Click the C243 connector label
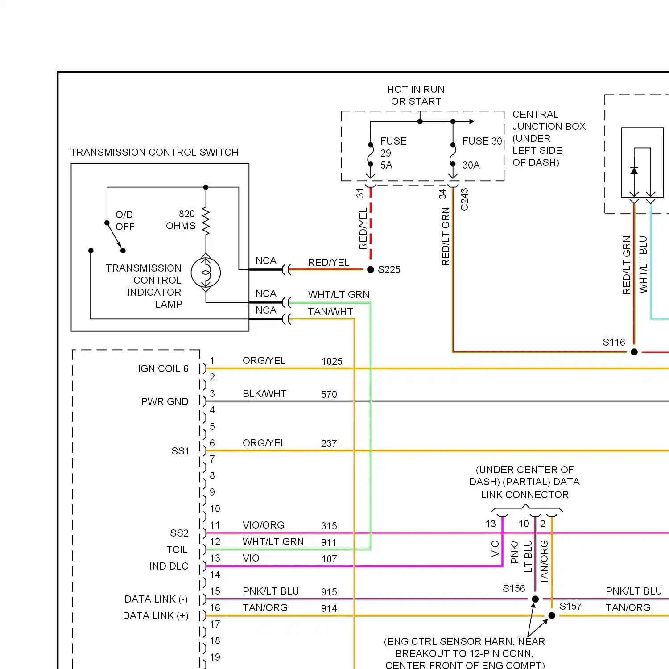The image size is (669, 669). pyautogui.click(x=464, y=199)
